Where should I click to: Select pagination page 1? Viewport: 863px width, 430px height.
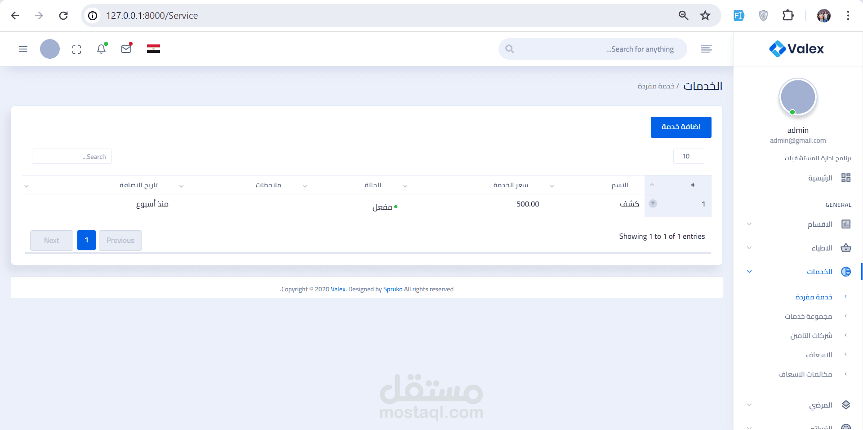86,240
